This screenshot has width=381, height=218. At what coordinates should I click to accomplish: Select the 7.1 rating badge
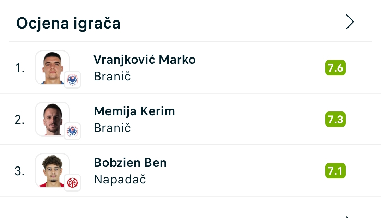[x=335, y=171]
